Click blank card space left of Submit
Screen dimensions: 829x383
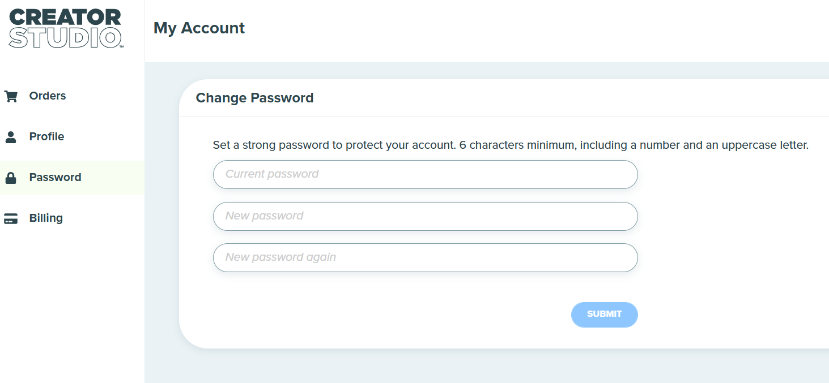(x=385, y=315)
